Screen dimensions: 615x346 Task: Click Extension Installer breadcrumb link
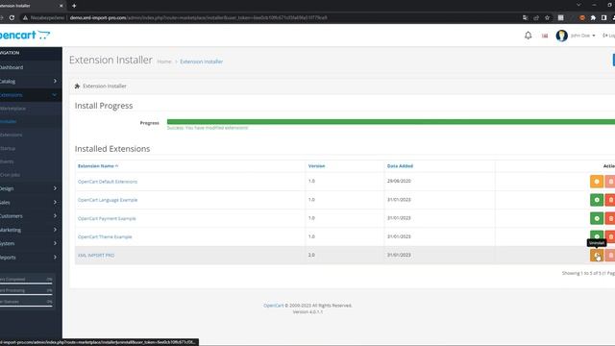(201, 62)
